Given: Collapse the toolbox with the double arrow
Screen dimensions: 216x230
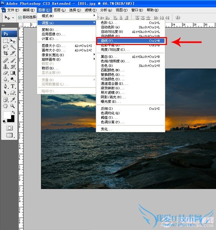Looking at the screenshot, I should tap(3, 26).
